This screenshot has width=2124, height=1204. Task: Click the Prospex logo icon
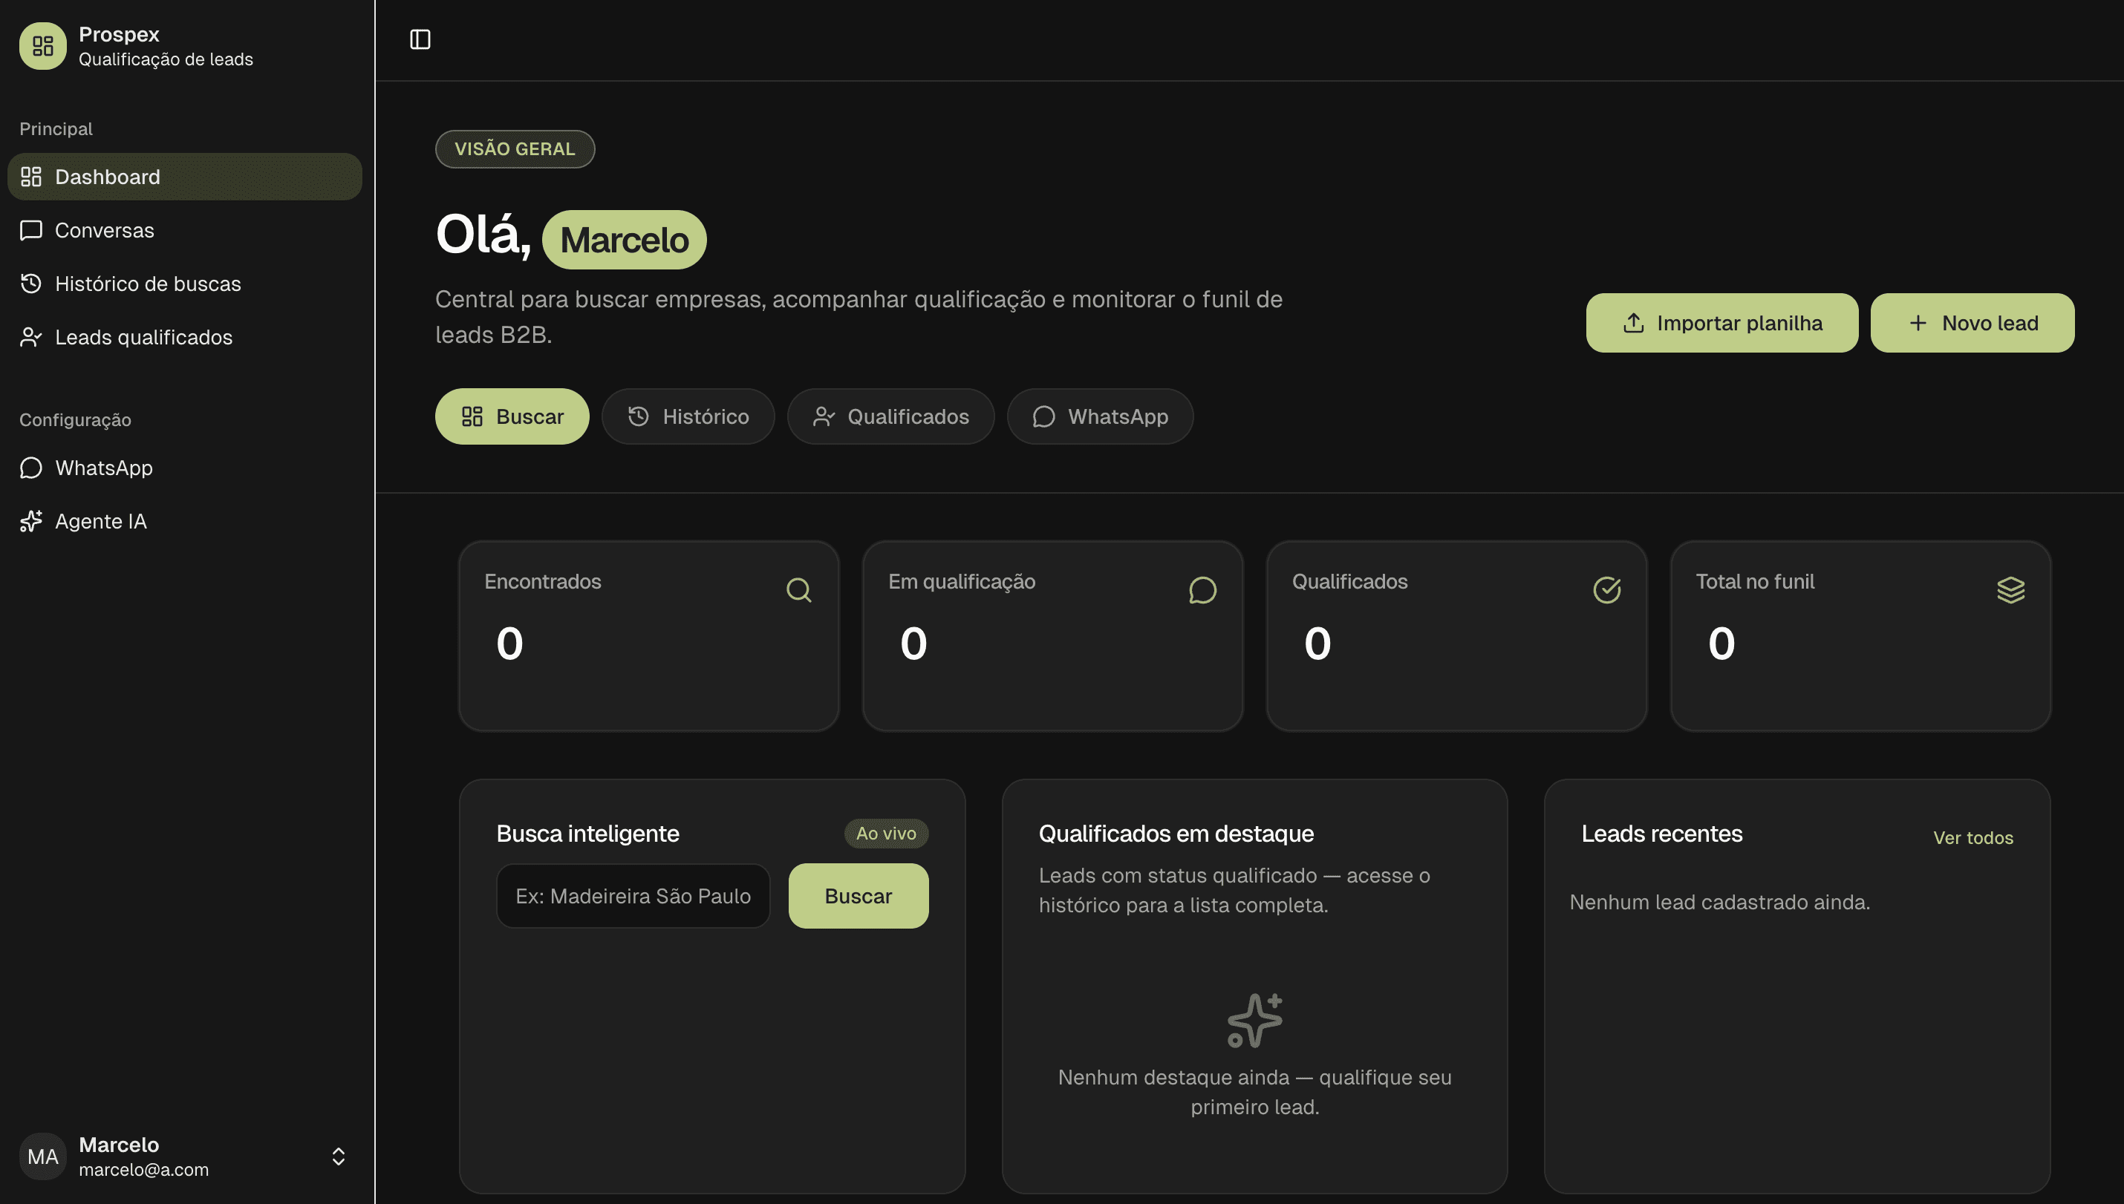point(43,46)
